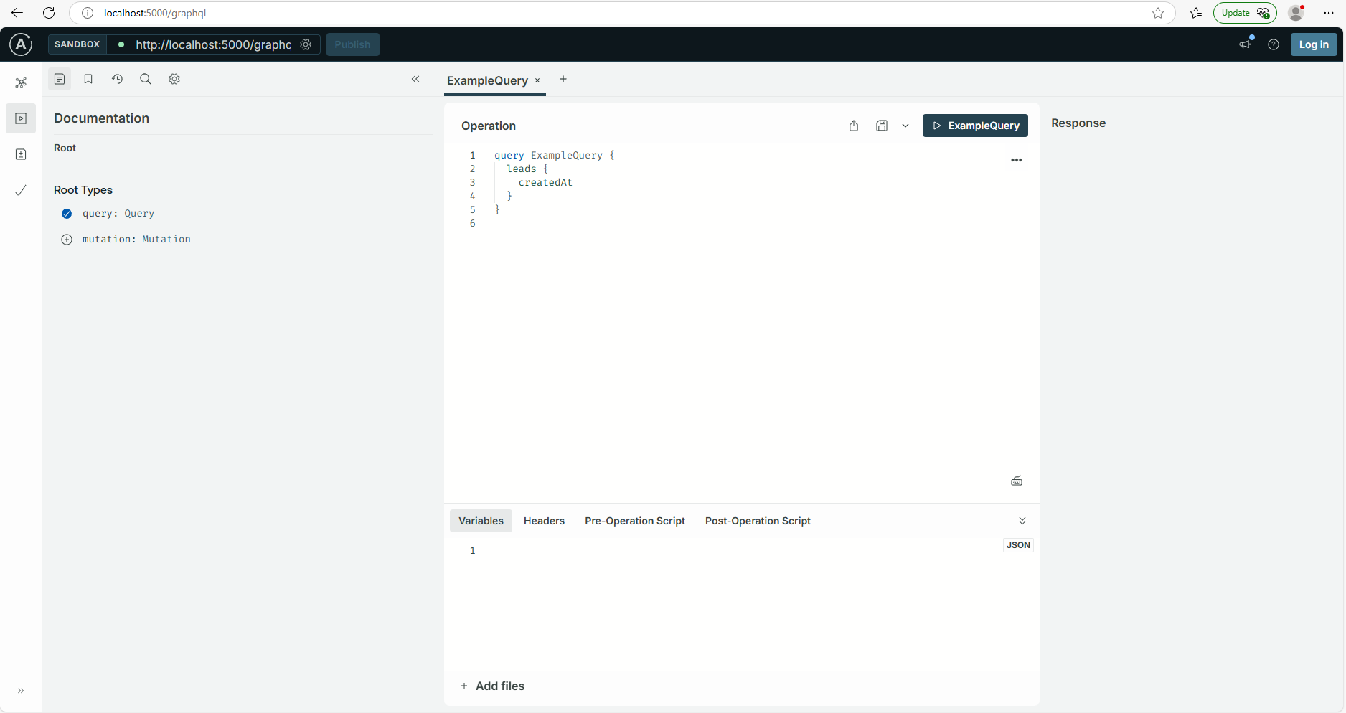Open the Post-Operation Script tab
This screenshot has width=1346, height=713.
coord(758,521)
